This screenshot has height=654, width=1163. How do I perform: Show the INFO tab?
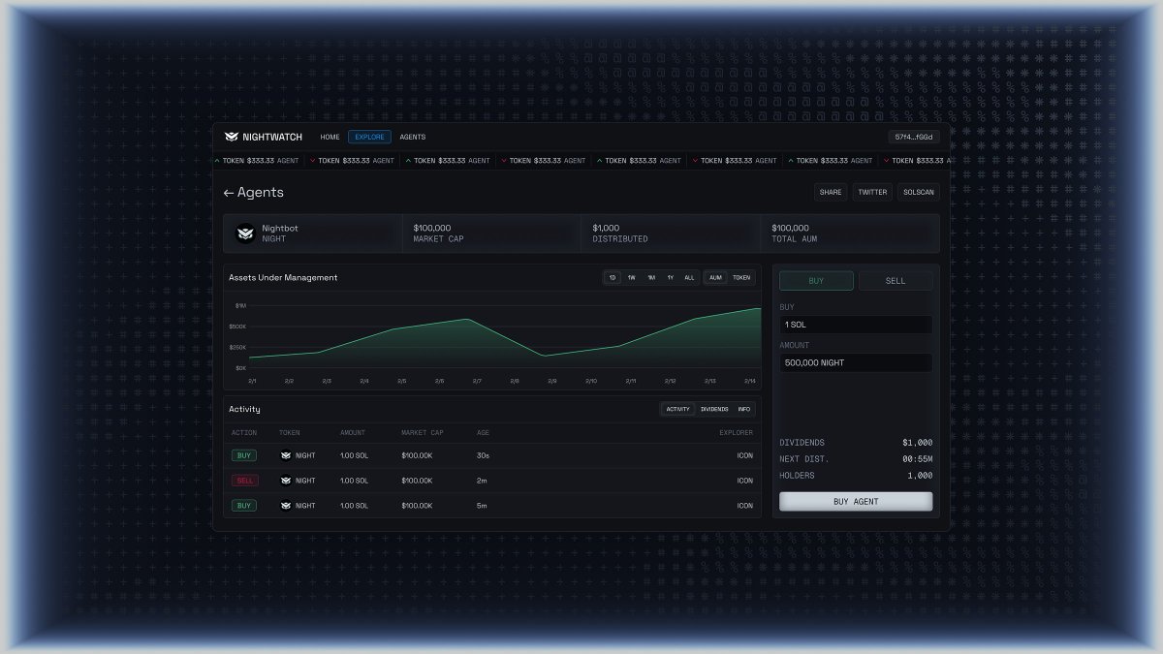(x=743, y=409)
